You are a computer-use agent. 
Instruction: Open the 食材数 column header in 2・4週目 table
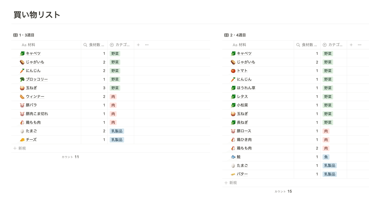tap(307, 45)
